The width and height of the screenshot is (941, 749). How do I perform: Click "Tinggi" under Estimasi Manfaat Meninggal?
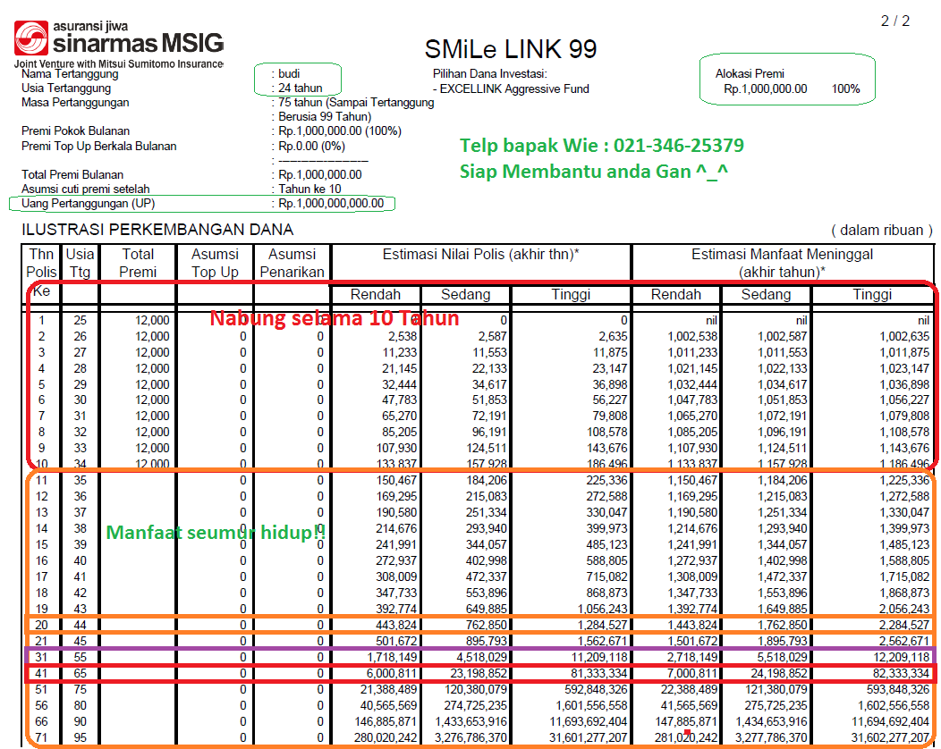(x=873, y=294)
